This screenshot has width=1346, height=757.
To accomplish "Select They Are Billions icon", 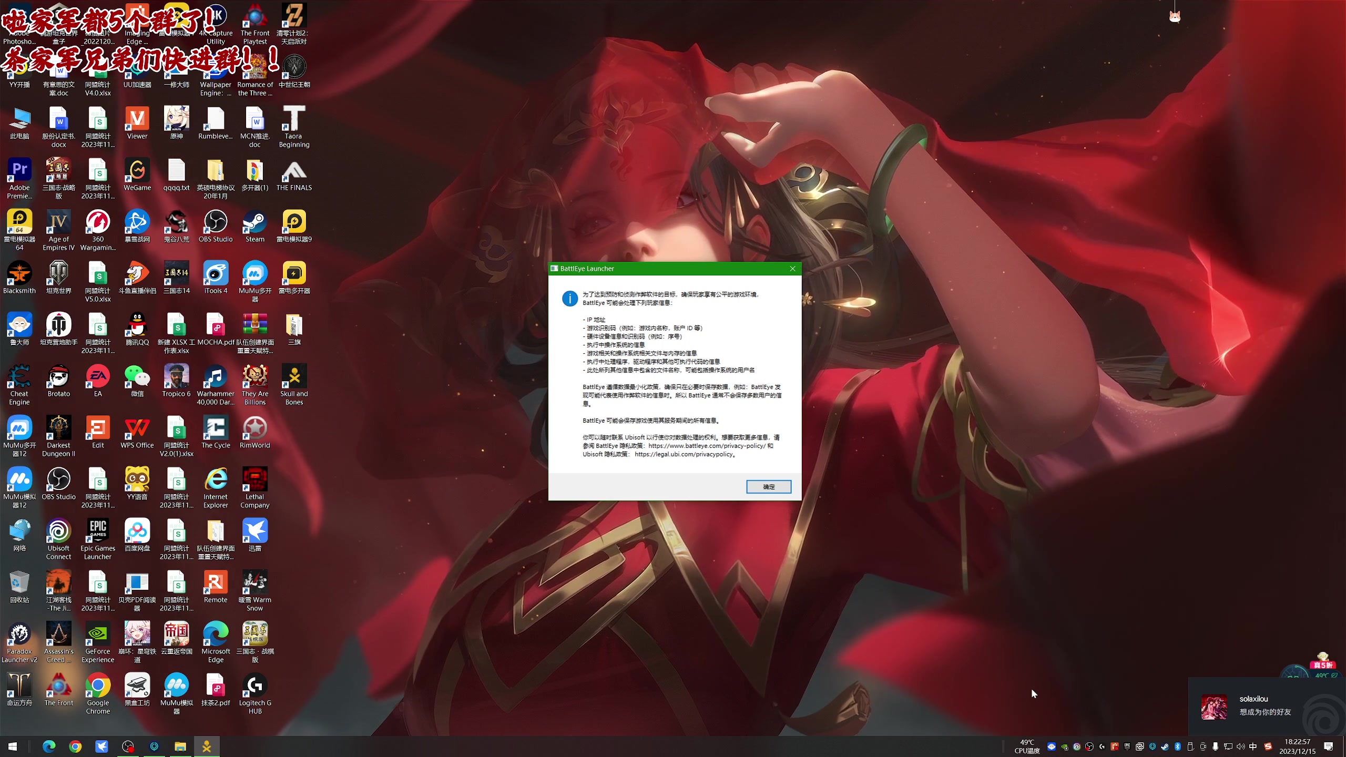I will (x=255, y=385).
